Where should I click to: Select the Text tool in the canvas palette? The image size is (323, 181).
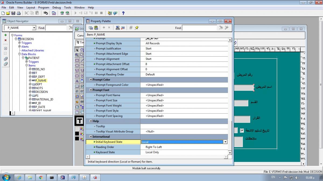[77, 81]
